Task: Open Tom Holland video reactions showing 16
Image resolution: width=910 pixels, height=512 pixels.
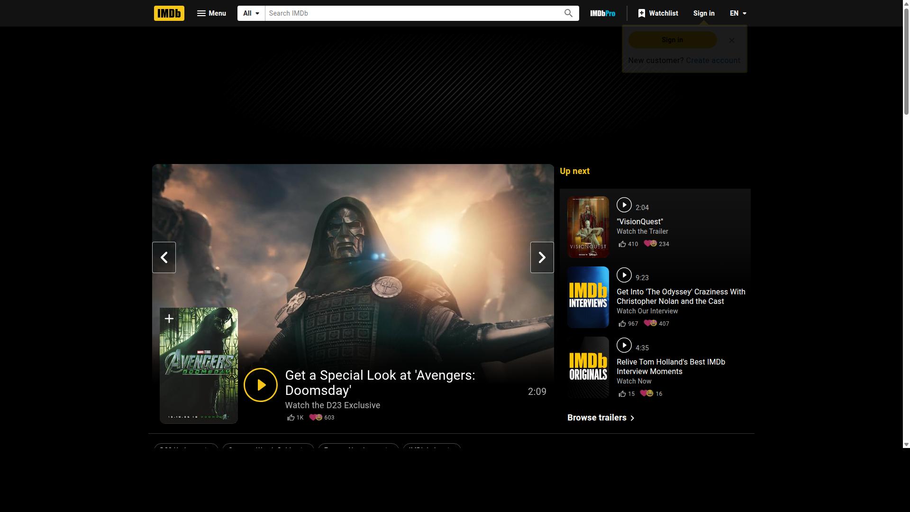Action: coord(651,394)
